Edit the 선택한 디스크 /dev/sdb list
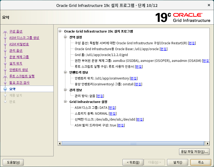Screen dimensions: 214x167 pyautogui.click(x=140, y=120)
